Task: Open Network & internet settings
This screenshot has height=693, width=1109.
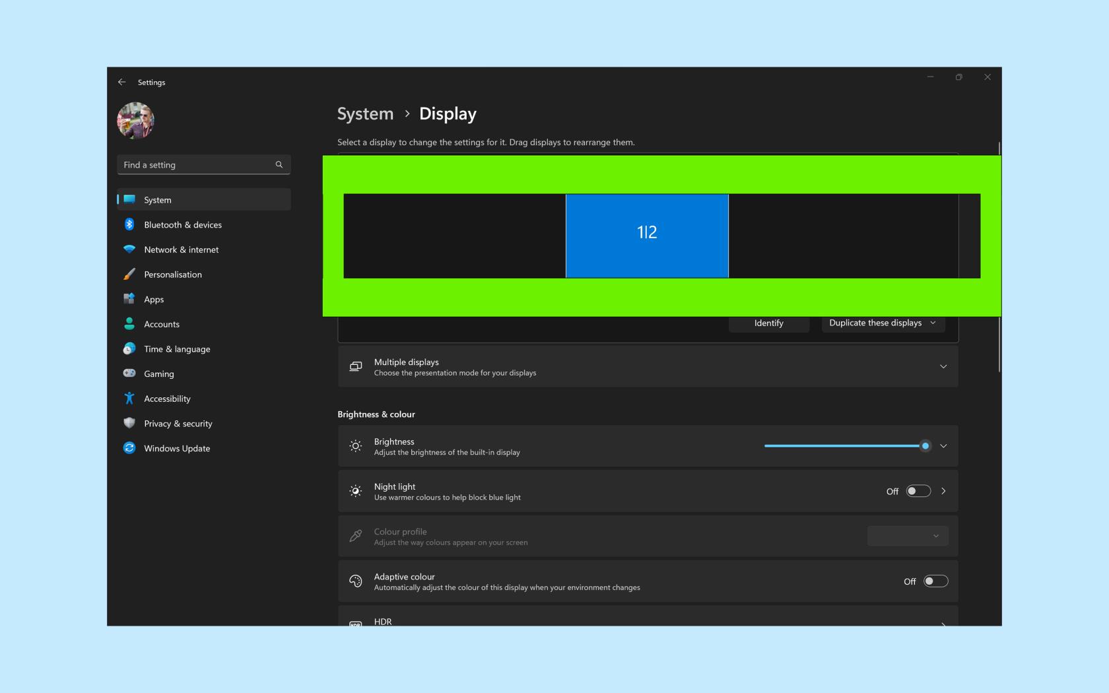Action: [204, 249]
